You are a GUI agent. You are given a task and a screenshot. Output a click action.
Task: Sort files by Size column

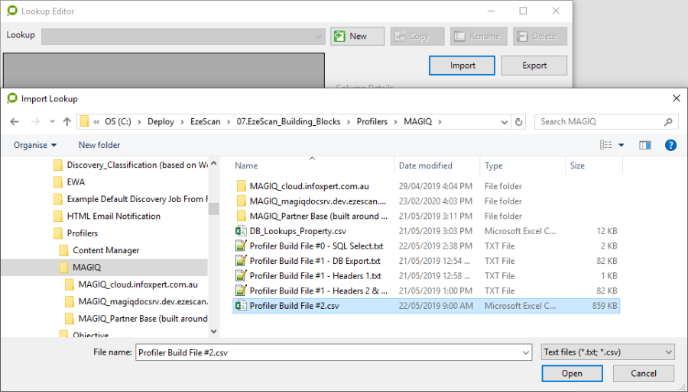[x=577, y=165]
